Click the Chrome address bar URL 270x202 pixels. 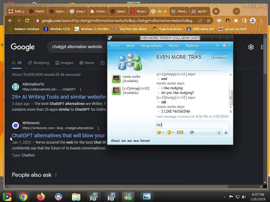point(118,21)
